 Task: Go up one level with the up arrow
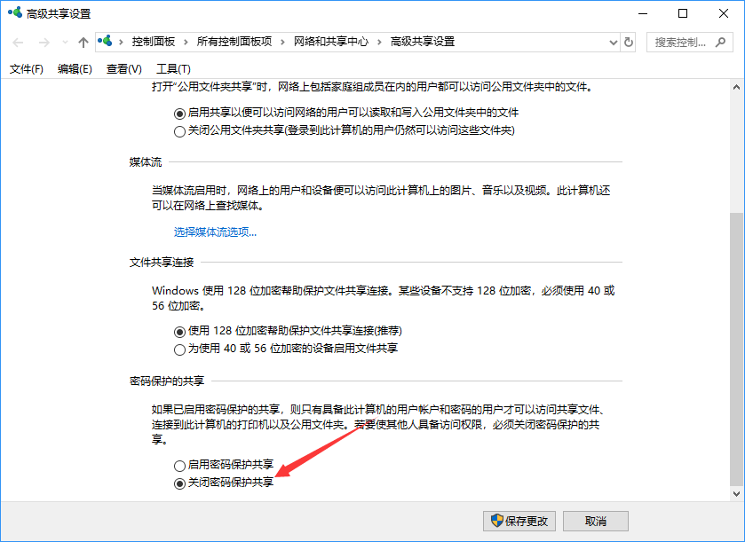tap(83, 43)
